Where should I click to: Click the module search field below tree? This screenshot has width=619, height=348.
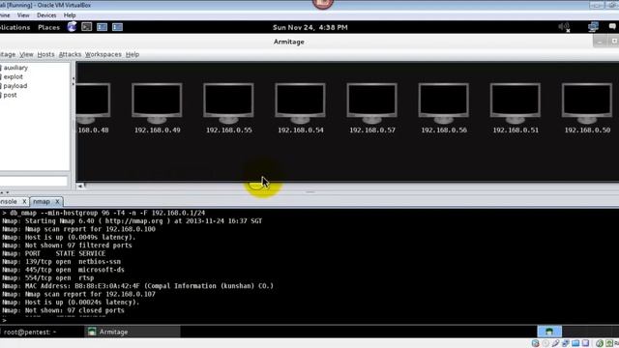[x=34, y=181]
